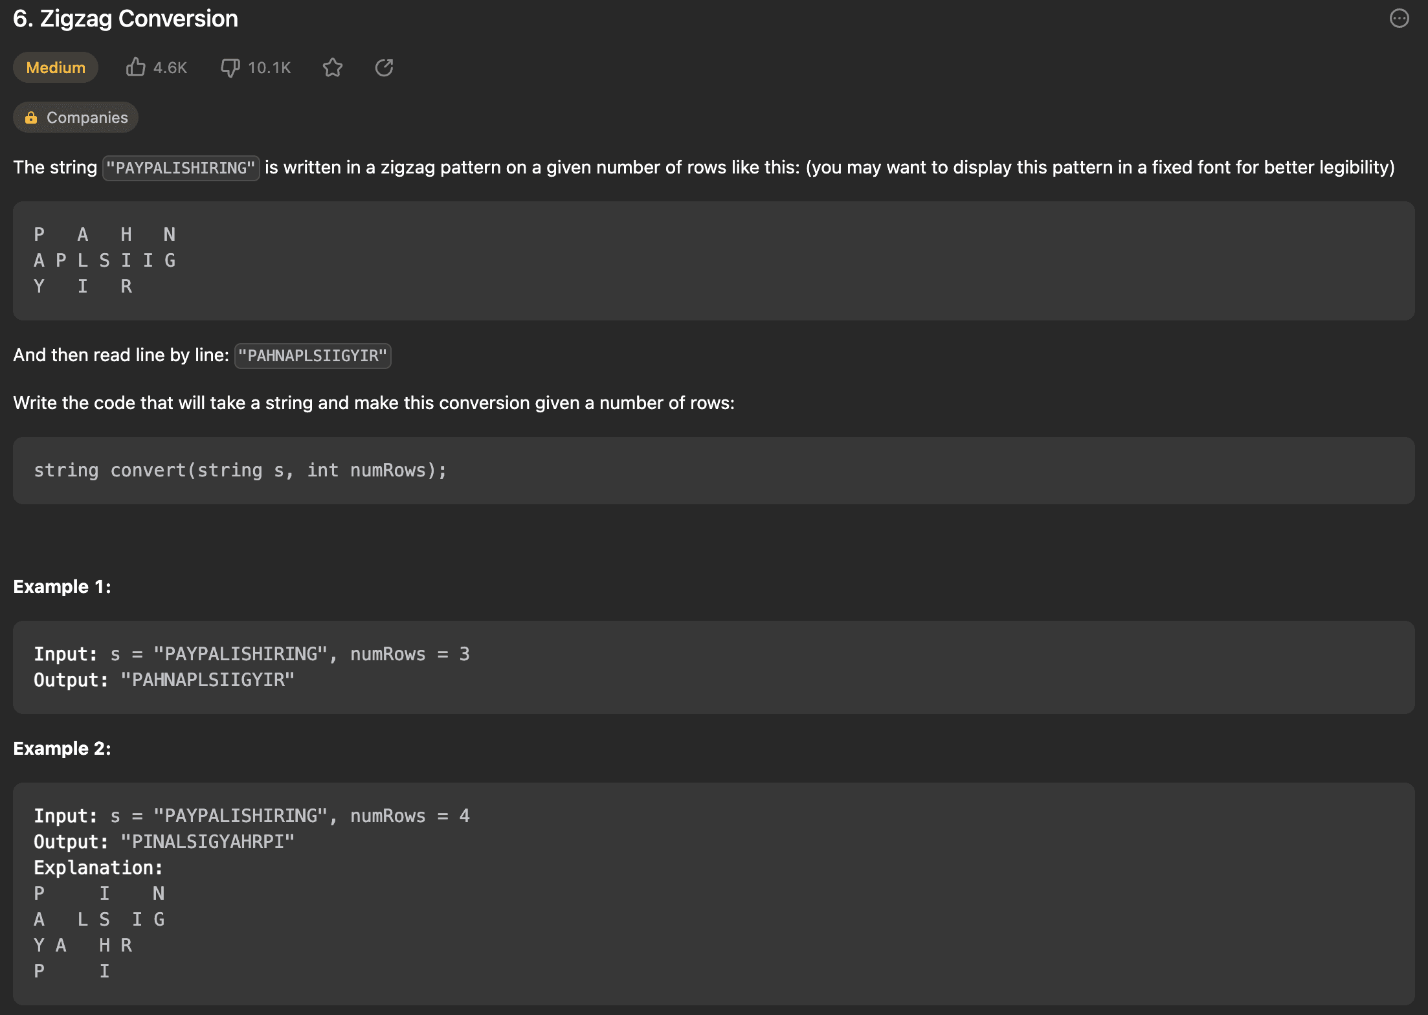
Task: Click the inline code "PAYPALISHIRING"
Action: tap(181, 168)
